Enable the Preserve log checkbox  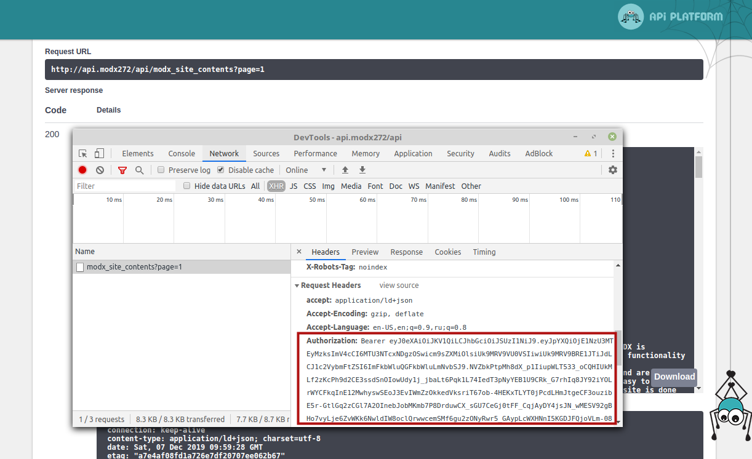161,170
